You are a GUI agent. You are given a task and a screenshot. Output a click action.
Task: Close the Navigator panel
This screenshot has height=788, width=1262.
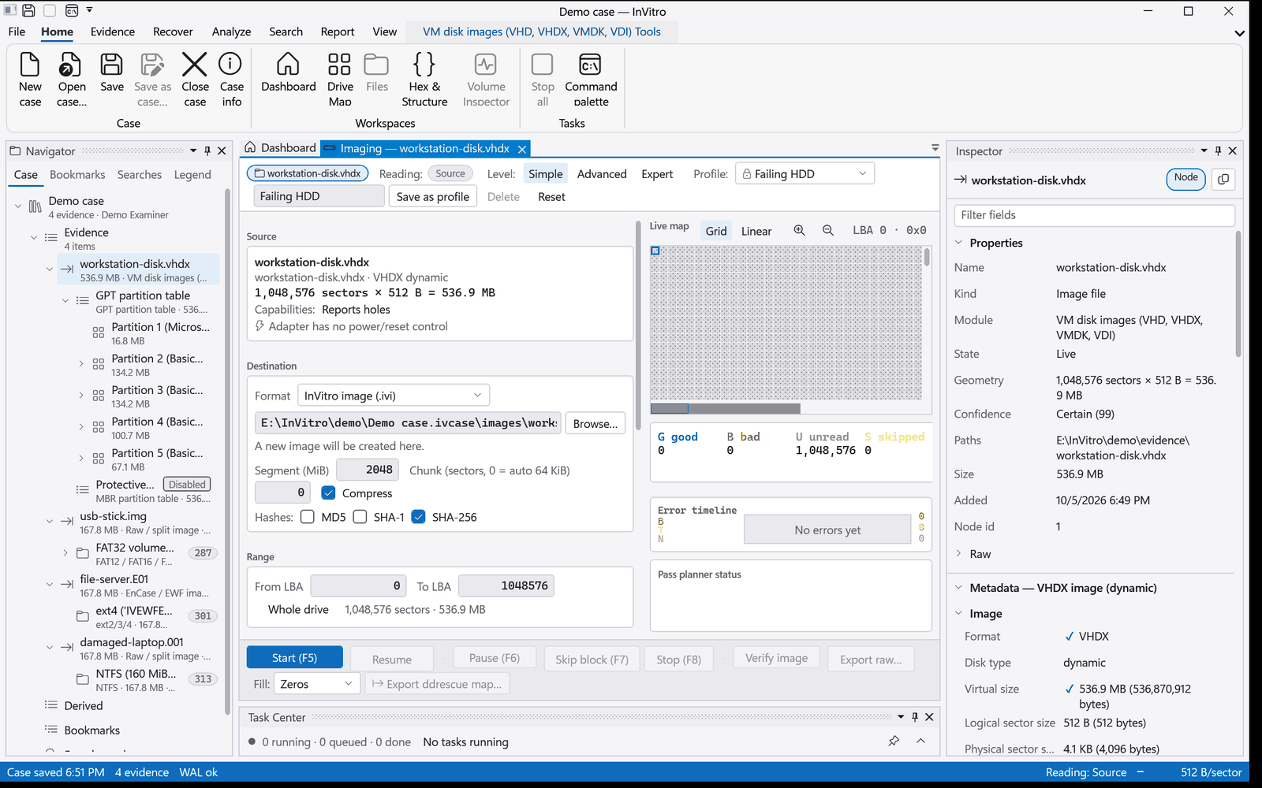pyautogui.click(x=222, y=151)
